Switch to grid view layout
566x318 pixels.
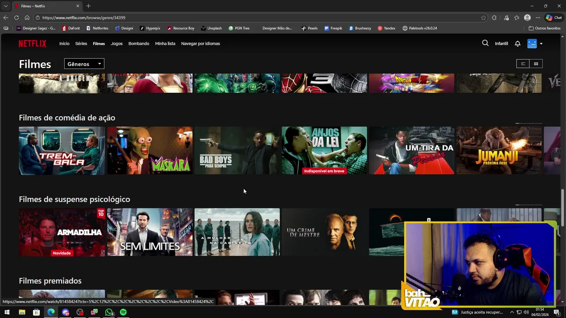536,64
